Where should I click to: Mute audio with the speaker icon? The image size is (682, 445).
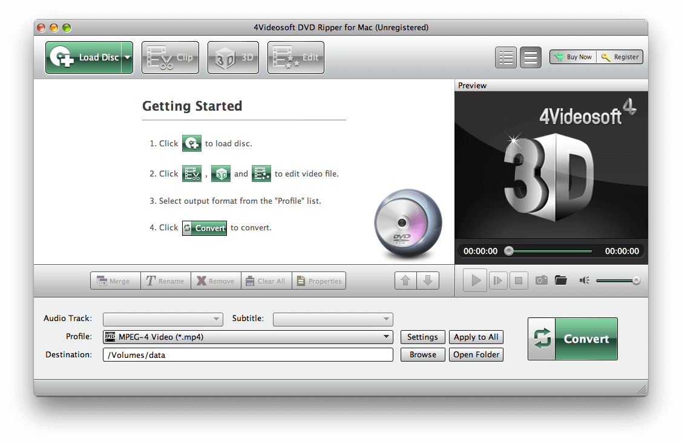584,280
